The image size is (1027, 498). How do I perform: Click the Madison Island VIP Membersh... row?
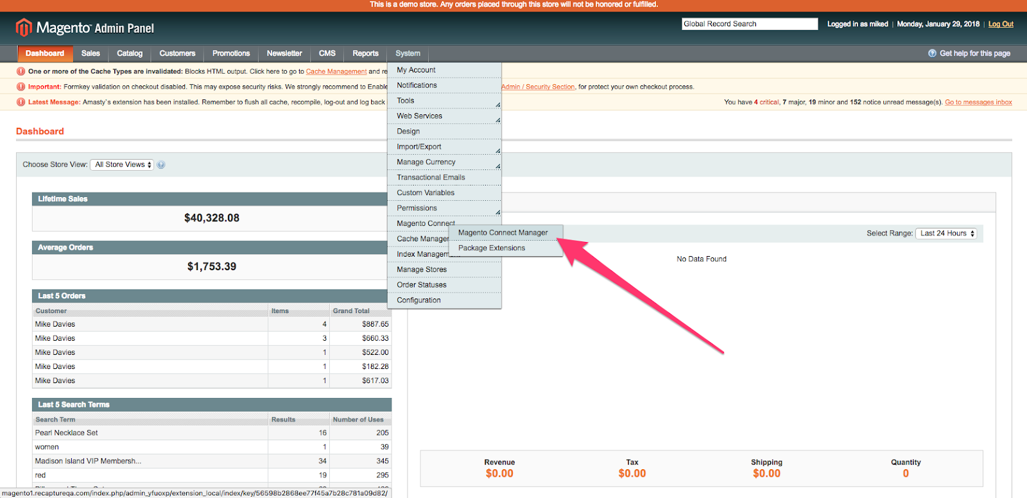(212, 461)
